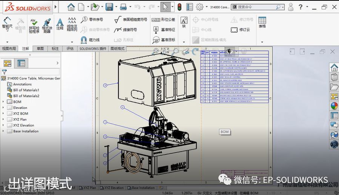Open the 草图 (Sketch) ribbon tab

(40, 48)
